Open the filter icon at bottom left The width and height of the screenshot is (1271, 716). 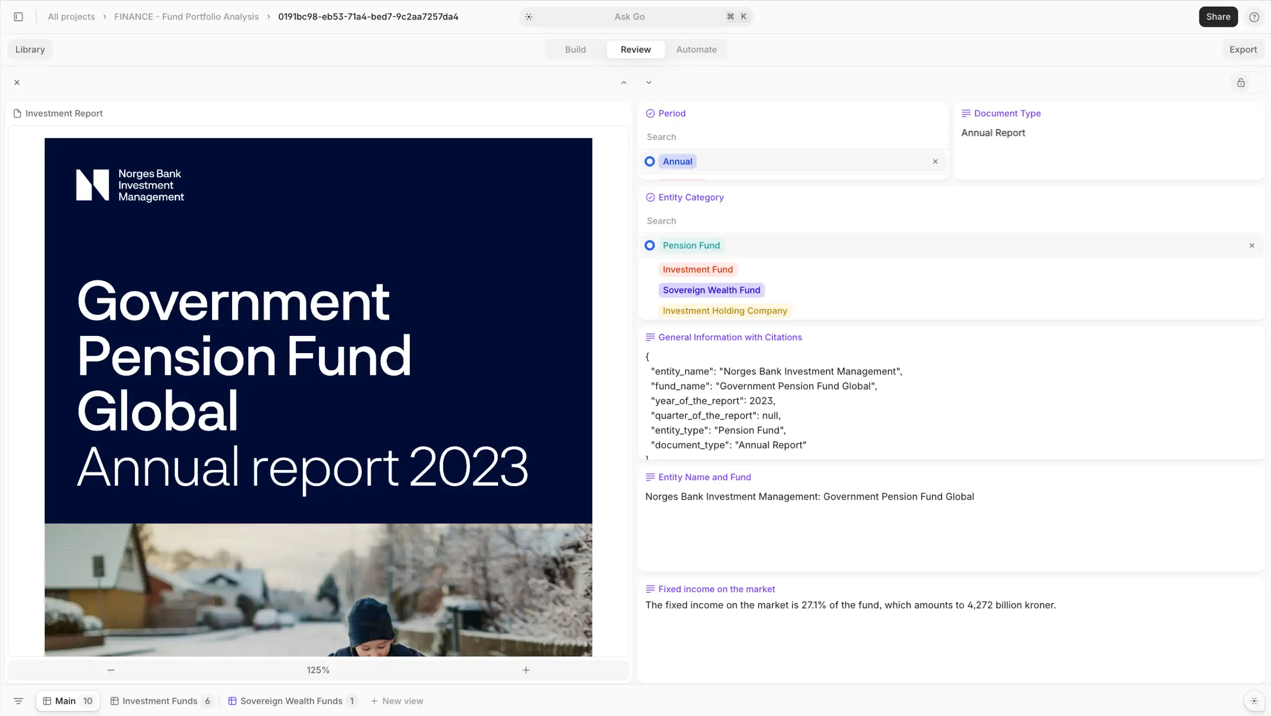click(18, 701)
